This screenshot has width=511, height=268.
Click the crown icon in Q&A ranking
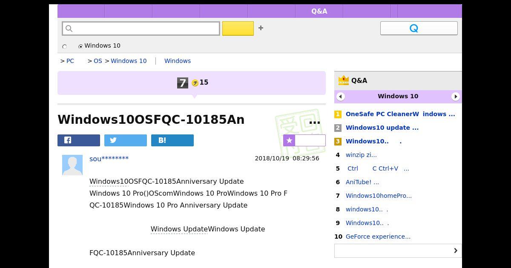click(x=344, y=80)
